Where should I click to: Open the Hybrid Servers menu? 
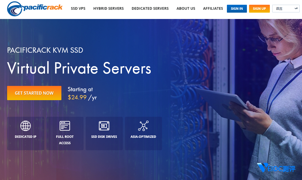click(x=108, y=8)
